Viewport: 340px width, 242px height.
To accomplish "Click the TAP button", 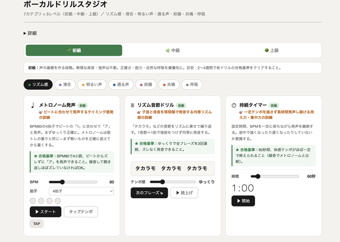I will click(37, 224).
